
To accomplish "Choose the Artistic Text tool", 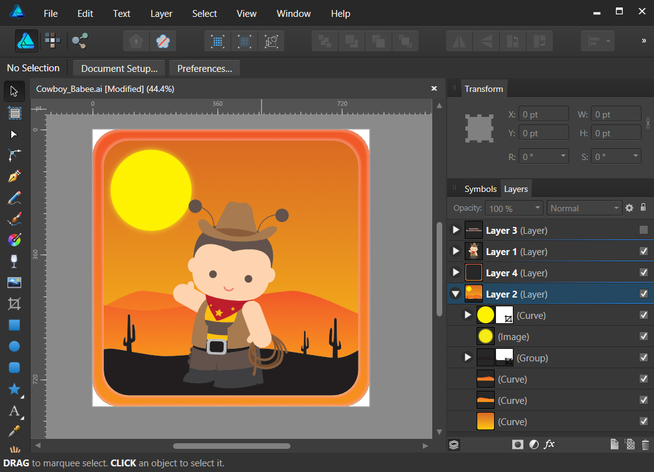I will (x=14, y=411).
